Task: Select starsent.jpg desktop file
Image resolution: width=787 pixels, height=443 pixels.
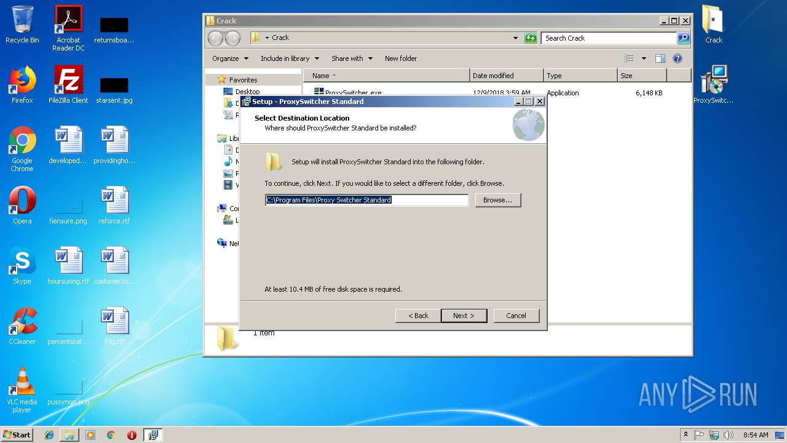Action: [x=114, y=89]
